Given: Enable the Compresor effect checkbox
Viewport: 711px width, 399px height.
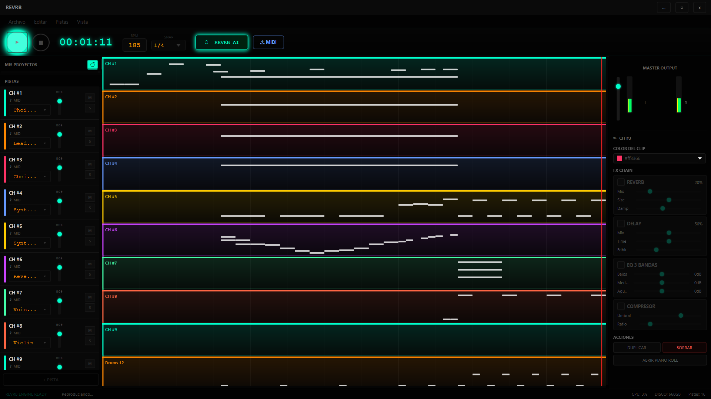Looking at the screenshot, I should (621, 306).
